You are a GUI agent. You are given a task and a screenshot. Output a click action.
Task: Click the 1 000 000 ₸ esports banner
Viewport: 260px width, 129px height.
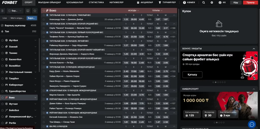[219, 106]
